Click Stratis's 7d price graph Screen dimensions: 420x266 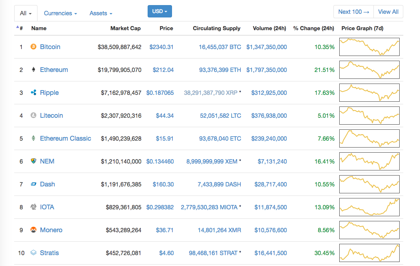[x=369, y=253]
